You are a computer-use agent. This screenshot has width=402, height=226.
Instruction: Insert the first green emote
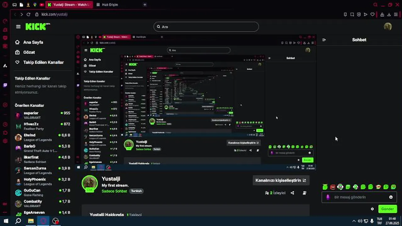click(325, 187)
